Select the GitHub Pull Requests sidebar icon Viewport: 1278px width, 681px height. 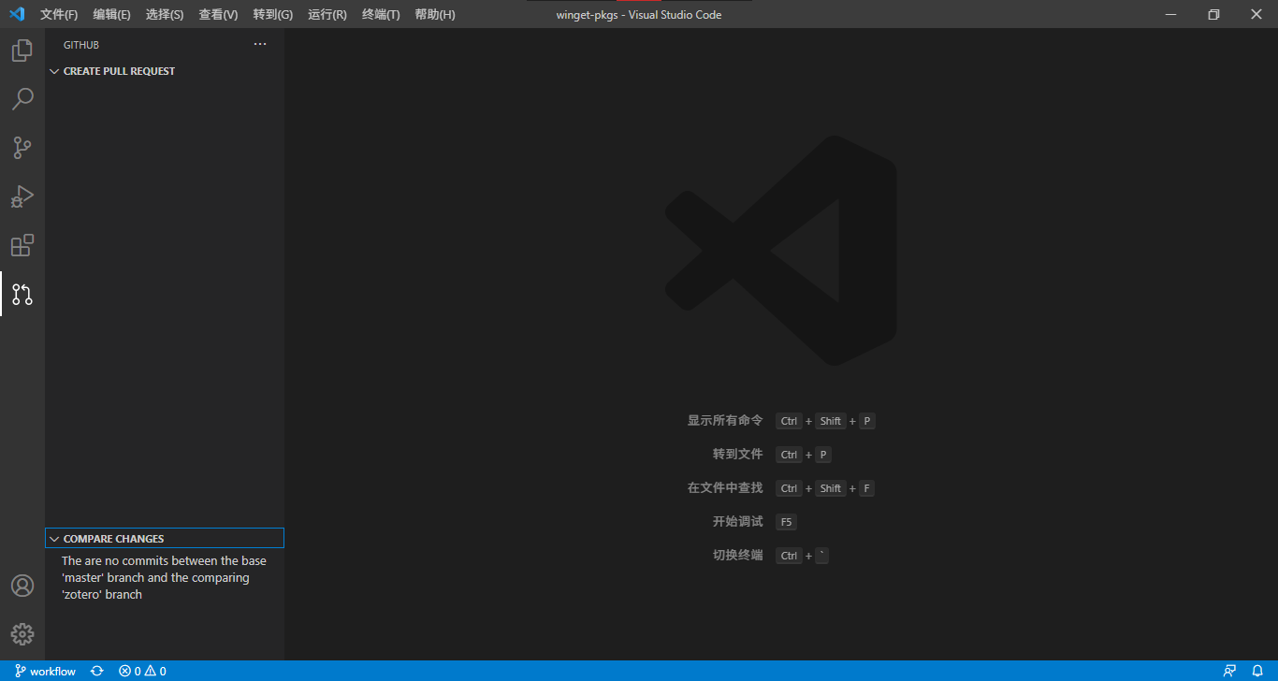point(22,294)
